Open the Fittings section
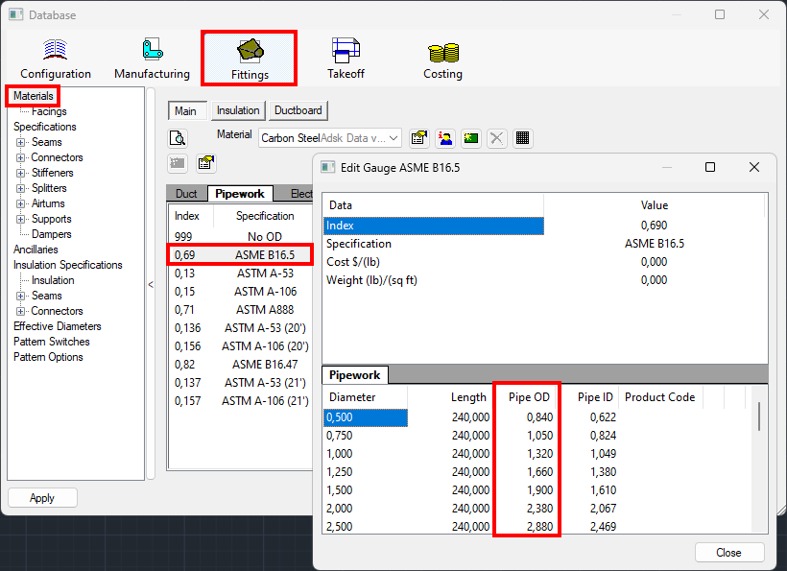Image resolution: width=787 pixels, height=571 pixels. tap(249, 58)
